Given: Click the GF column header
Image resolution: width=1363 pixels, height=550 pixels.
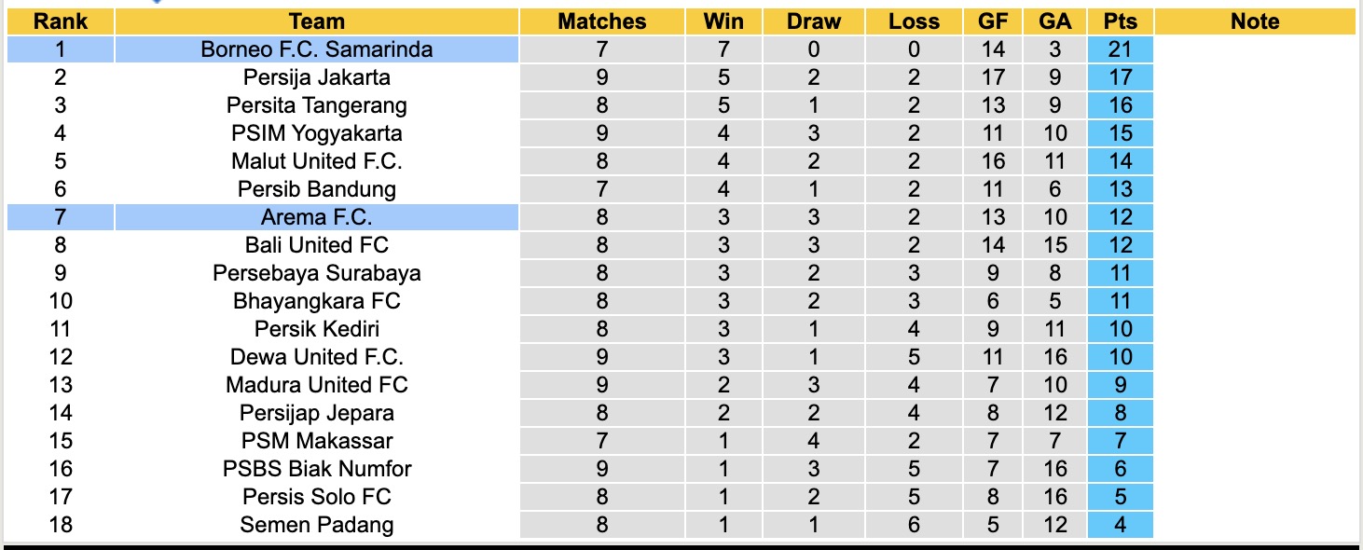Looking at the screenshot, I should (993, 21).
